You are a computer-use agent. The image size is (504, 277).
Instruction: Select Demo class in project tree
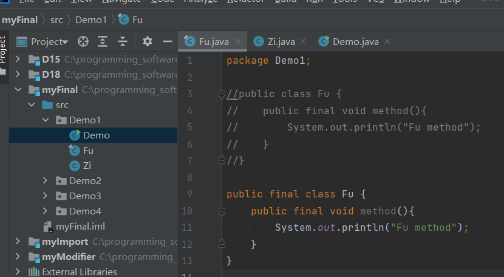click(x=93, y=135)
